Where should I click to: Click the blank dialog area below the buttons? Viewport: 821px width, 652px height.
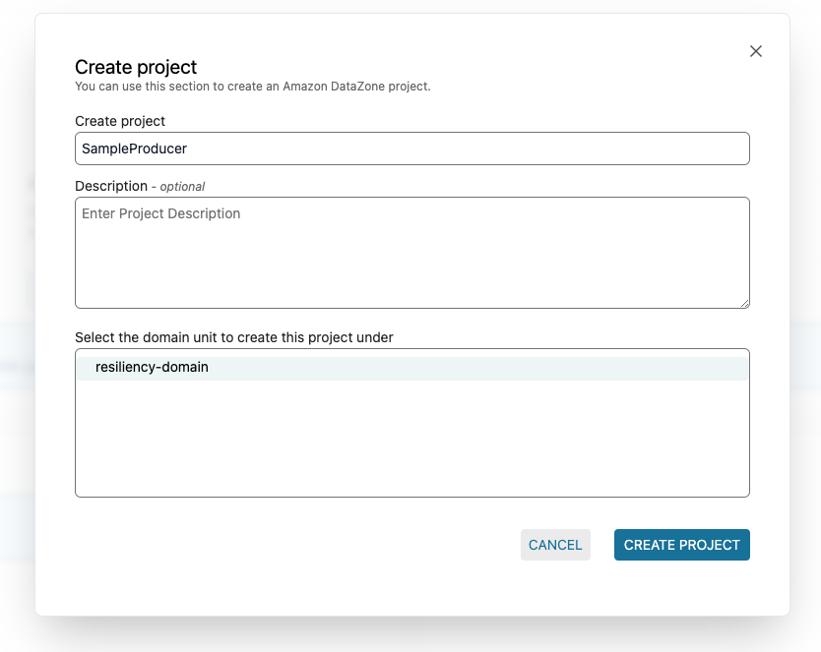tap(411, 590)
